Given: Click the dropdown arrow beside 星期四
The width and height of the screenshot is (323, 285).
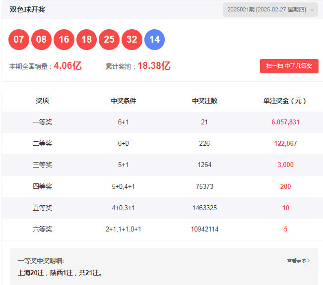Looking at the screenshot, I should tap(312, 10).
